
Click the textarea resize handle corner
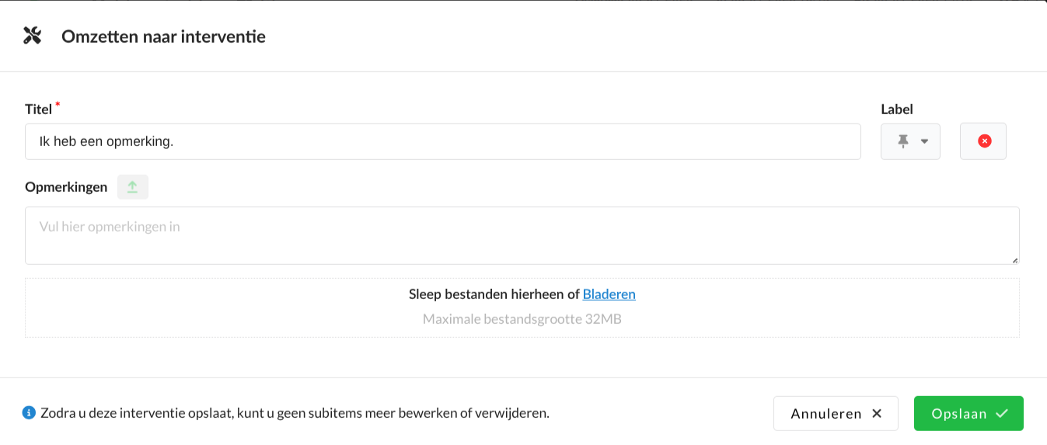1015,260
